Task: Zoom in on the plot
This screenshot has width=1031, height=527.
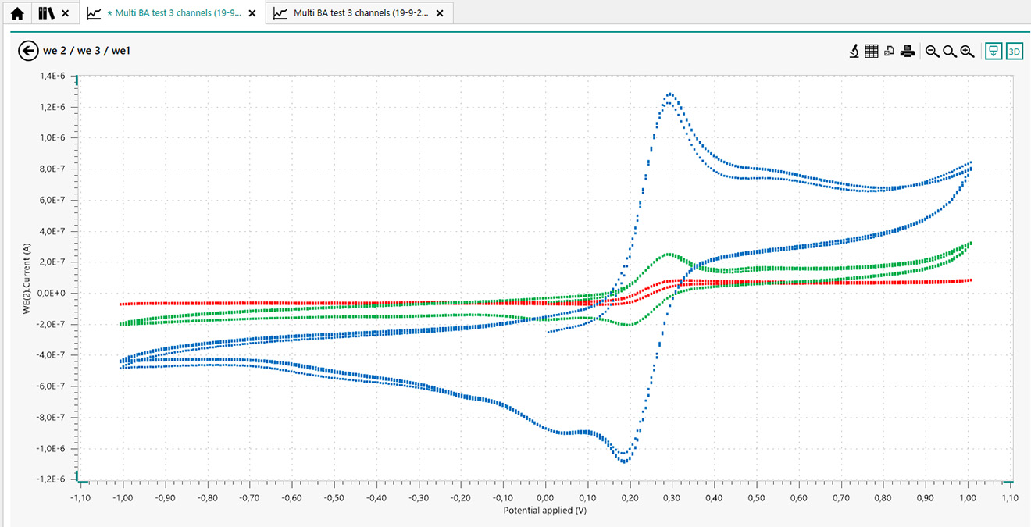Action: (x=967, y=52)
